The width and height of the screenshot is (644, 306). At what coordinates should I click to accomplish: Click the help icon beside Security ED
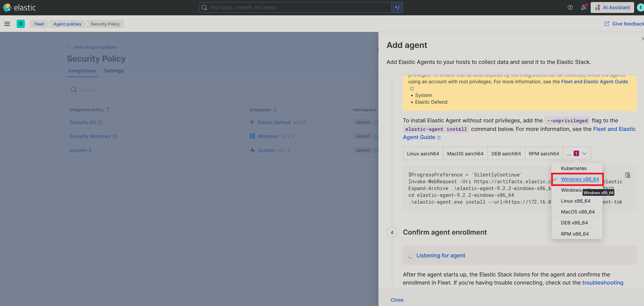(100, 123)
